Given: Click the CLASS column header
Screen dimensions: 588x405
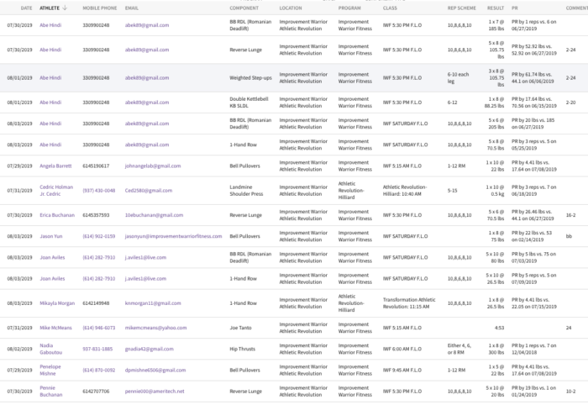Looking at the screenshot, I should click(x=390, y=8).
